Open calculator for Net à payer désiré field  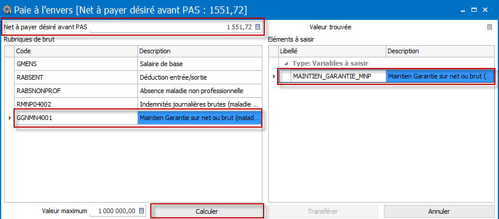coord(258,28)
